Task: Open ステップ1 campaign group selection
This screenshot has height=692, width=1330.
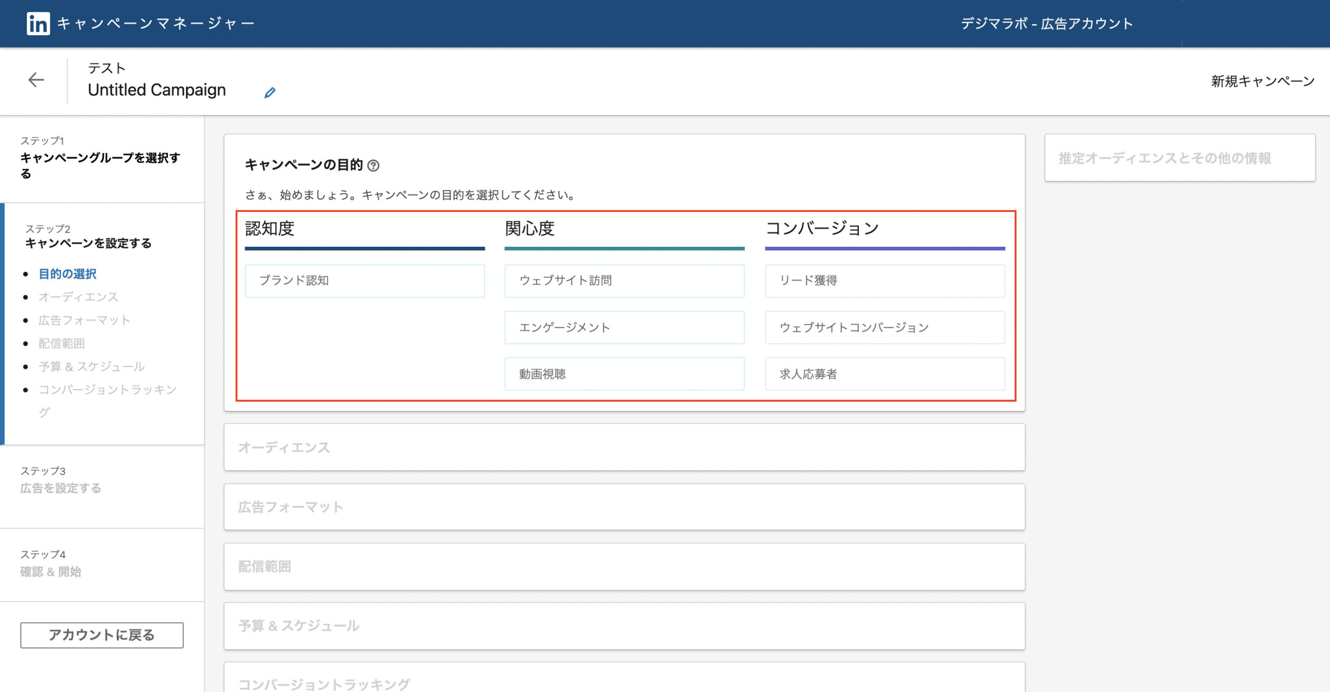Action: [100, 158]
